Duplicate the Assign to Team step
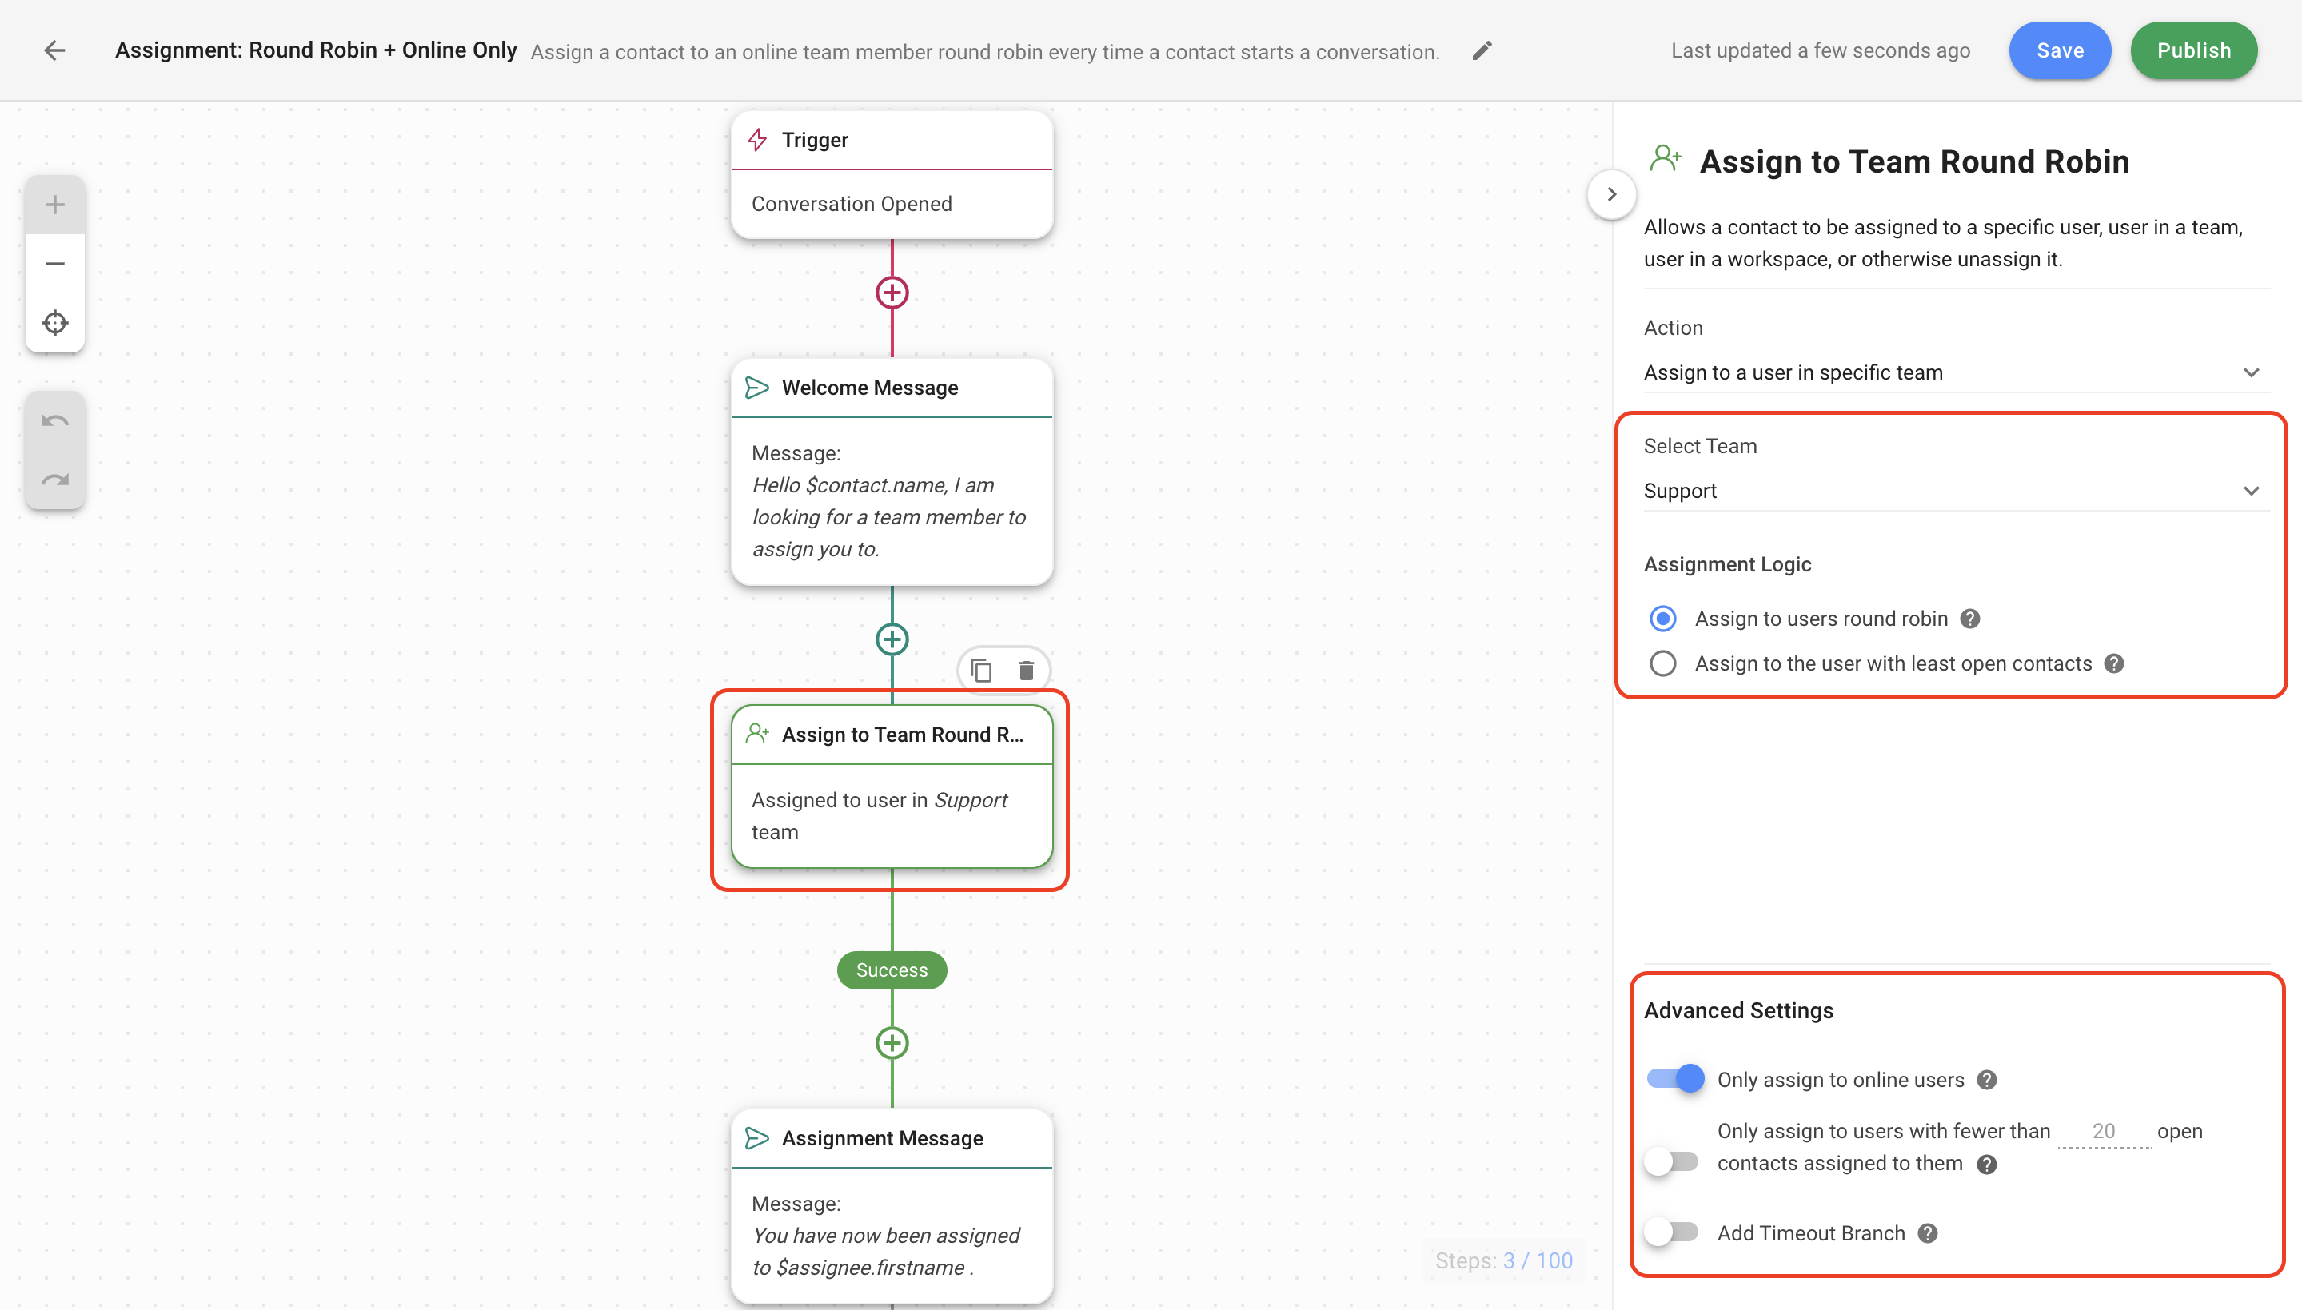 tap(982, 671)
